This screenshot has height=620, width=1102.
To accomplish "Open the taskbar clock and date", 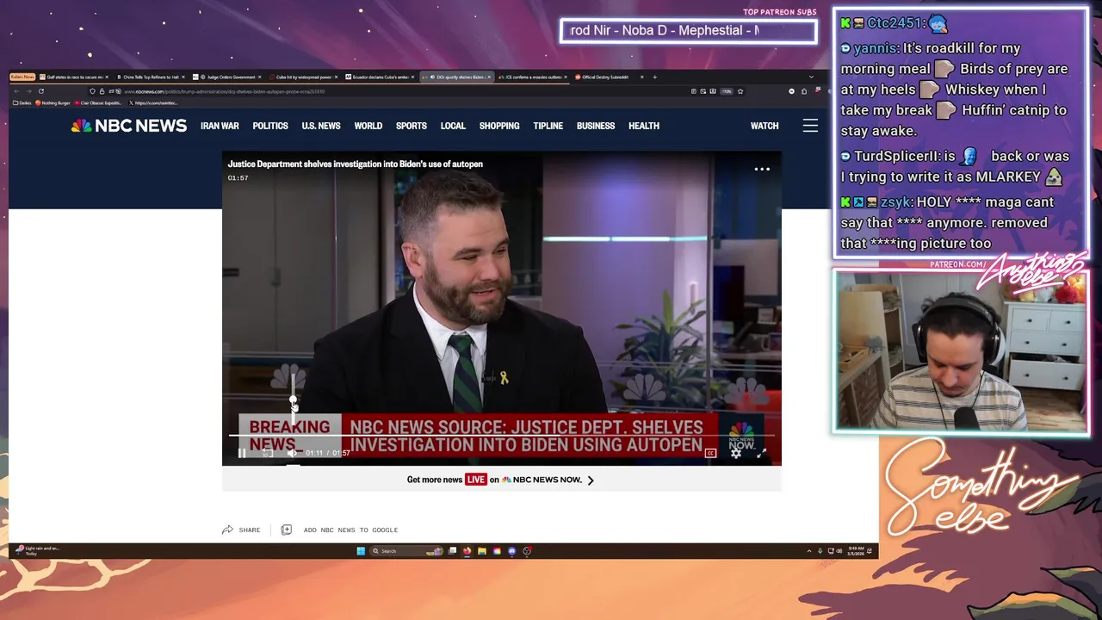I will [855, 551].
